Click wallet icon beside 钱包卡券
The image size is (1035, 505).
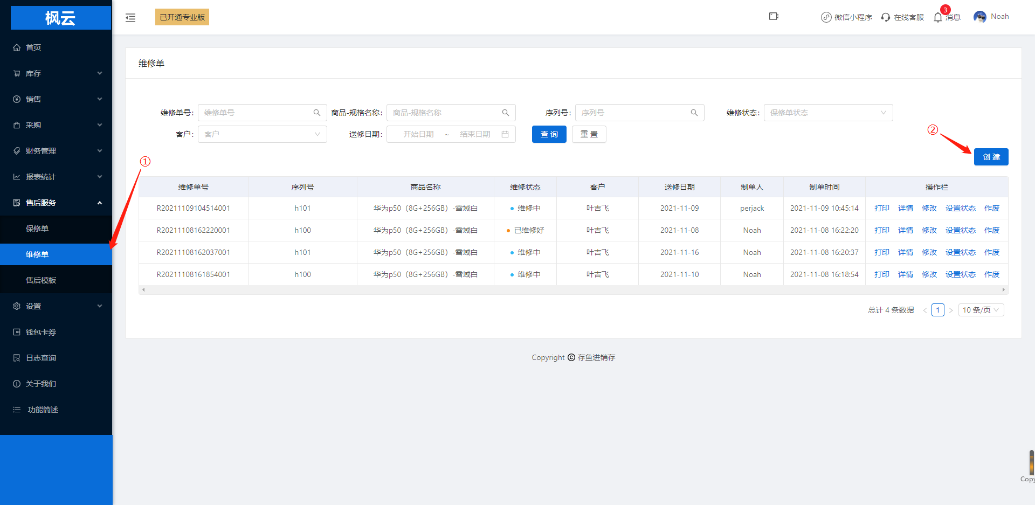tap(17, 332)
